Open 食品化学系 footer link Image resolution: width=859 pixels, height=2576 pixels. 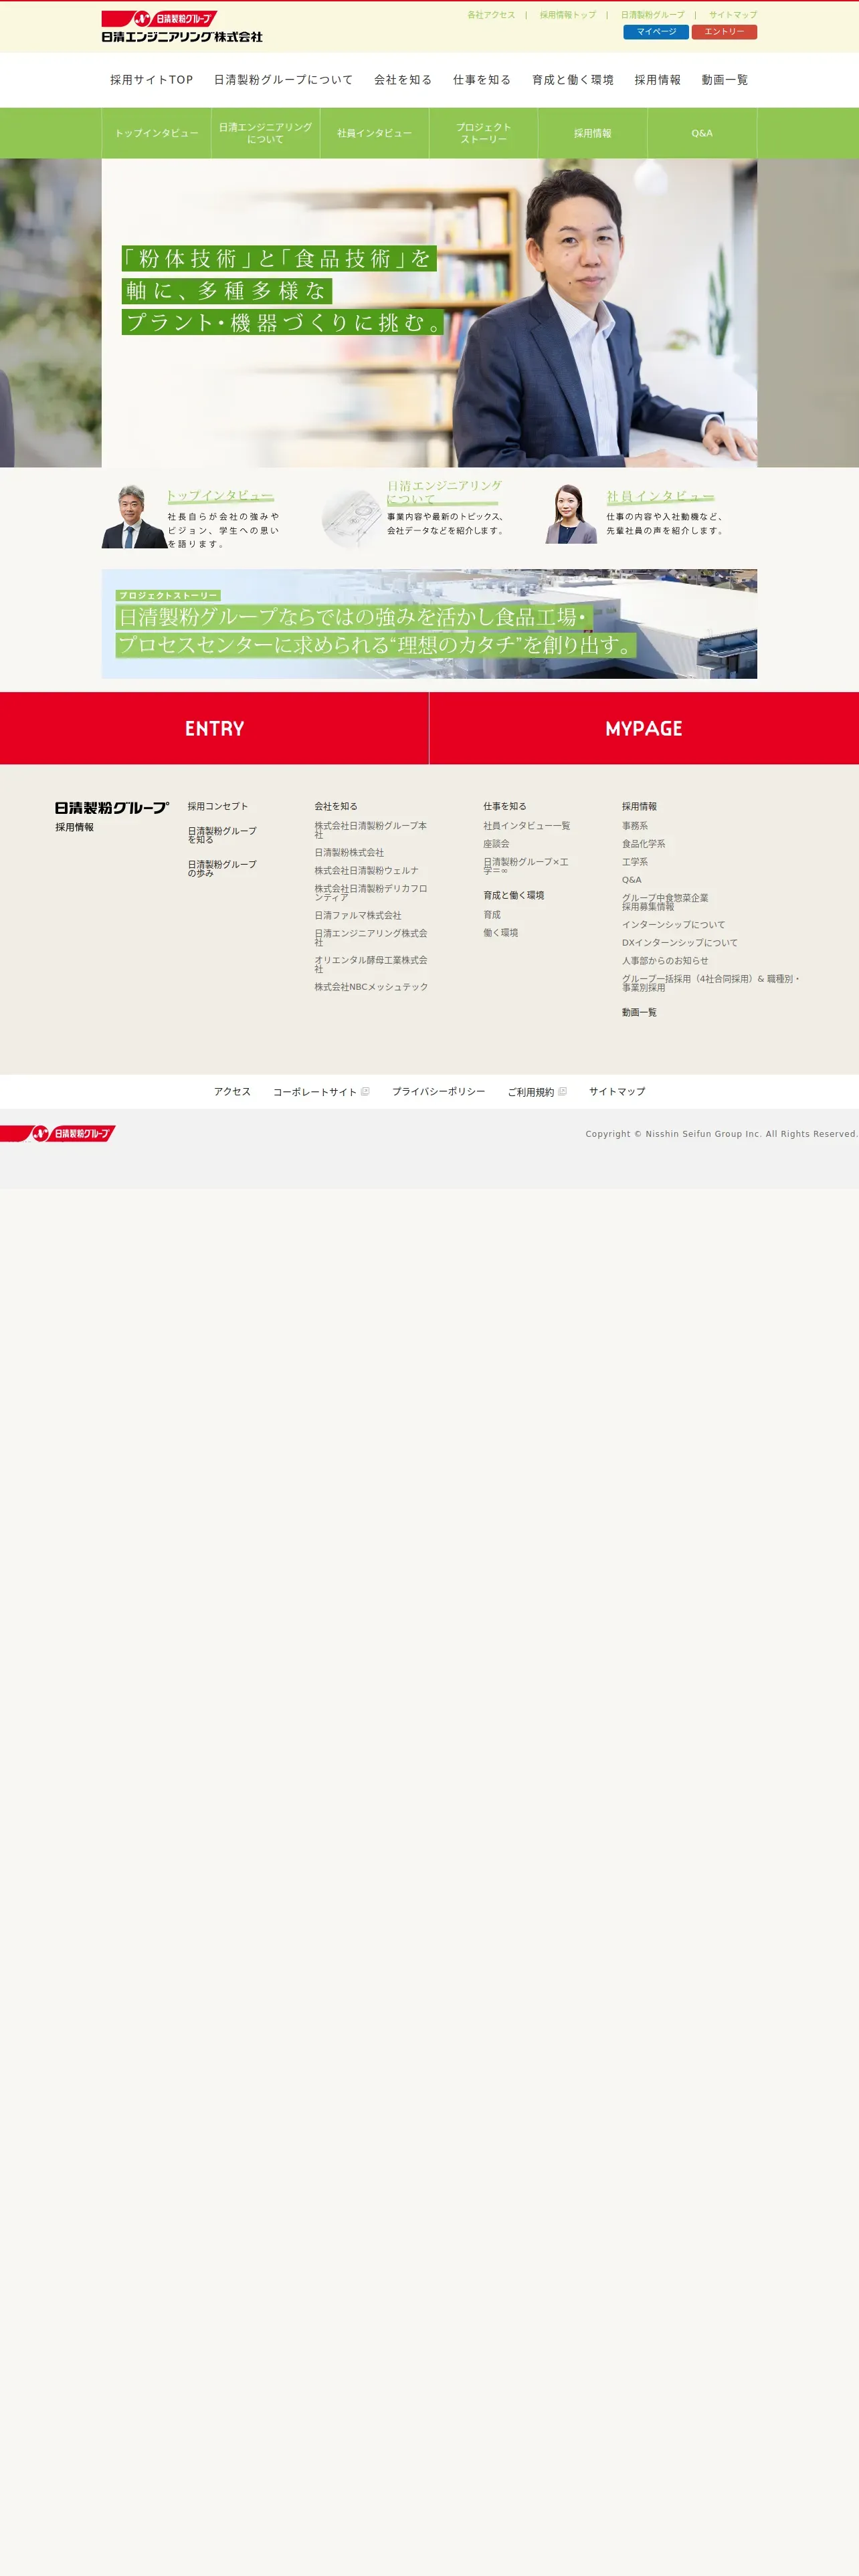[x=644, y=844]
